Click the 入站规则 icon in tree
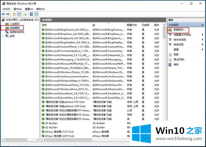Image resolution: width=206 pixels, height=147 pixels. (x=7, y=24)
